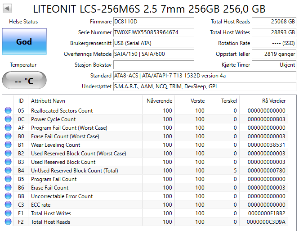Select the Uncorrectable Error Count attribute name
The height and width of the screenshot is (231, 299).
62,196
